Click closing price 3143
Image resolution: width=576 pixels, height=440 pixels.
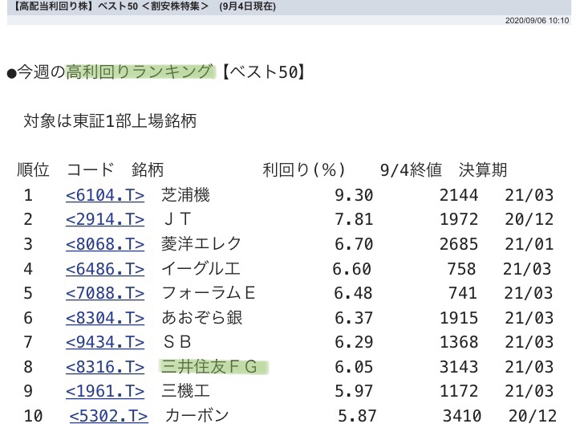click(459, 367)
